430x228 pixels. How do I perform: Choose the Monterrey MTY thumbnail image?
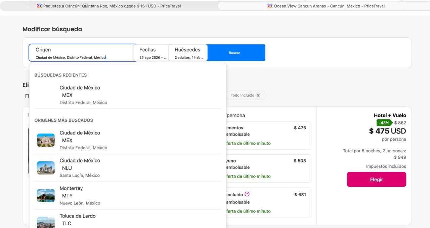pyautogui.click(x=46, y=195)
